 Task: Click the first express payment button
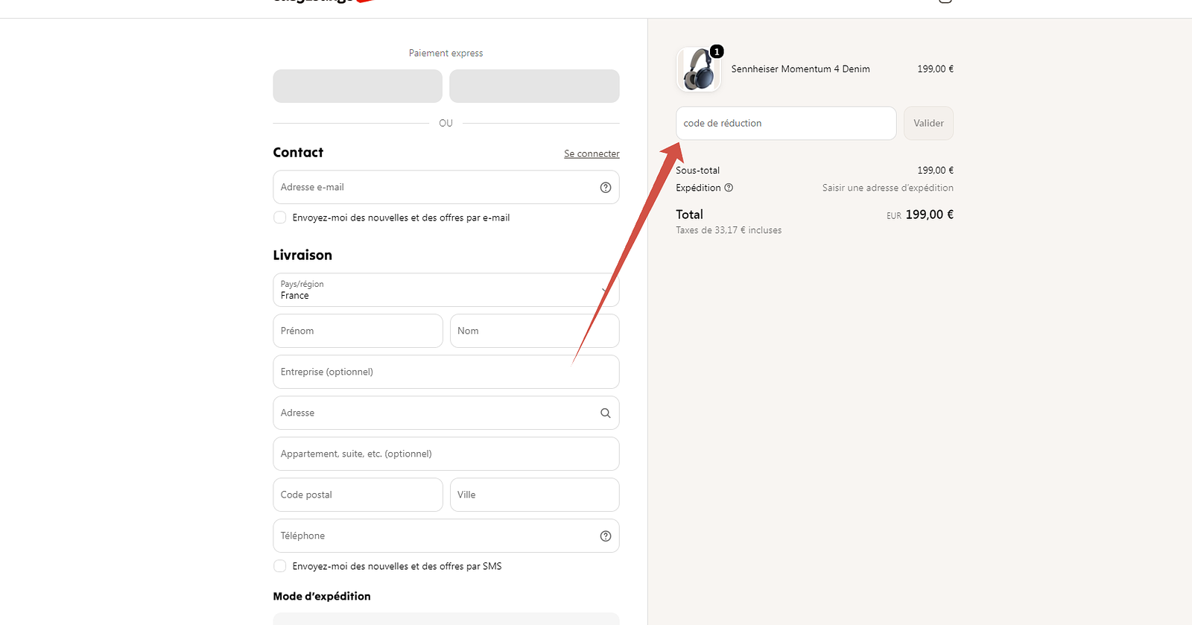click(358, 86)
